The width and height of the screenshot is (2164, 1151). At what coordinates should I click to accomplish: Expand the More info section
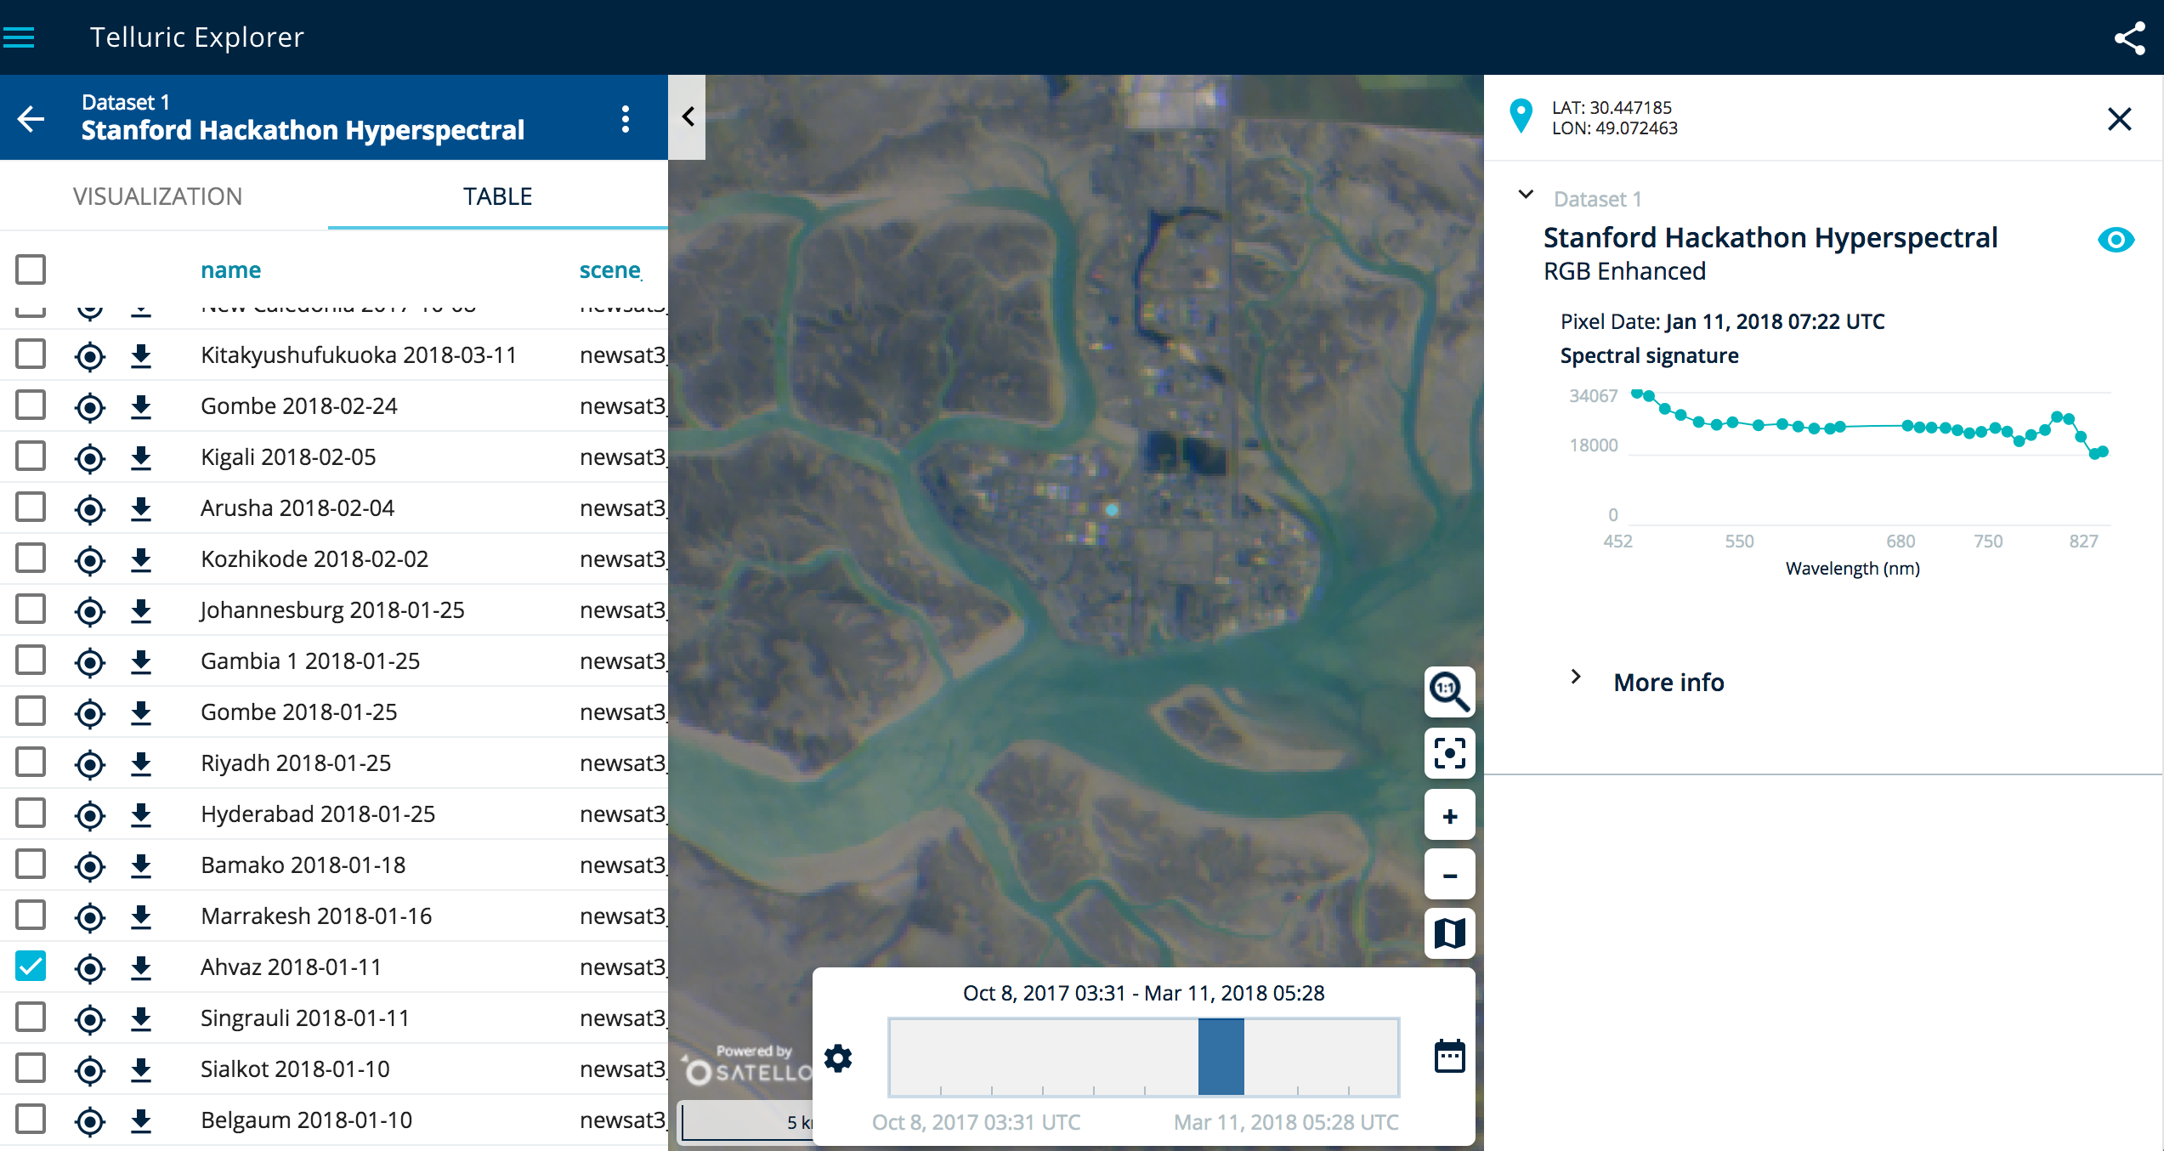1575,677
